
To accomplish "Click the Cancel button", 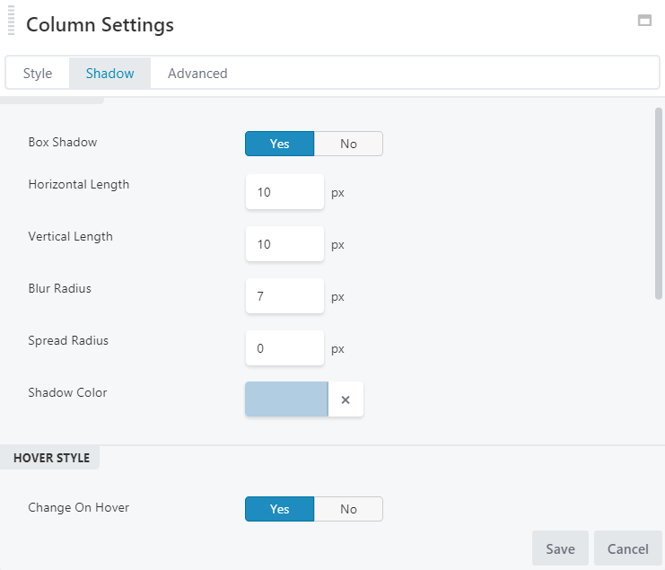I will point(627,548).
